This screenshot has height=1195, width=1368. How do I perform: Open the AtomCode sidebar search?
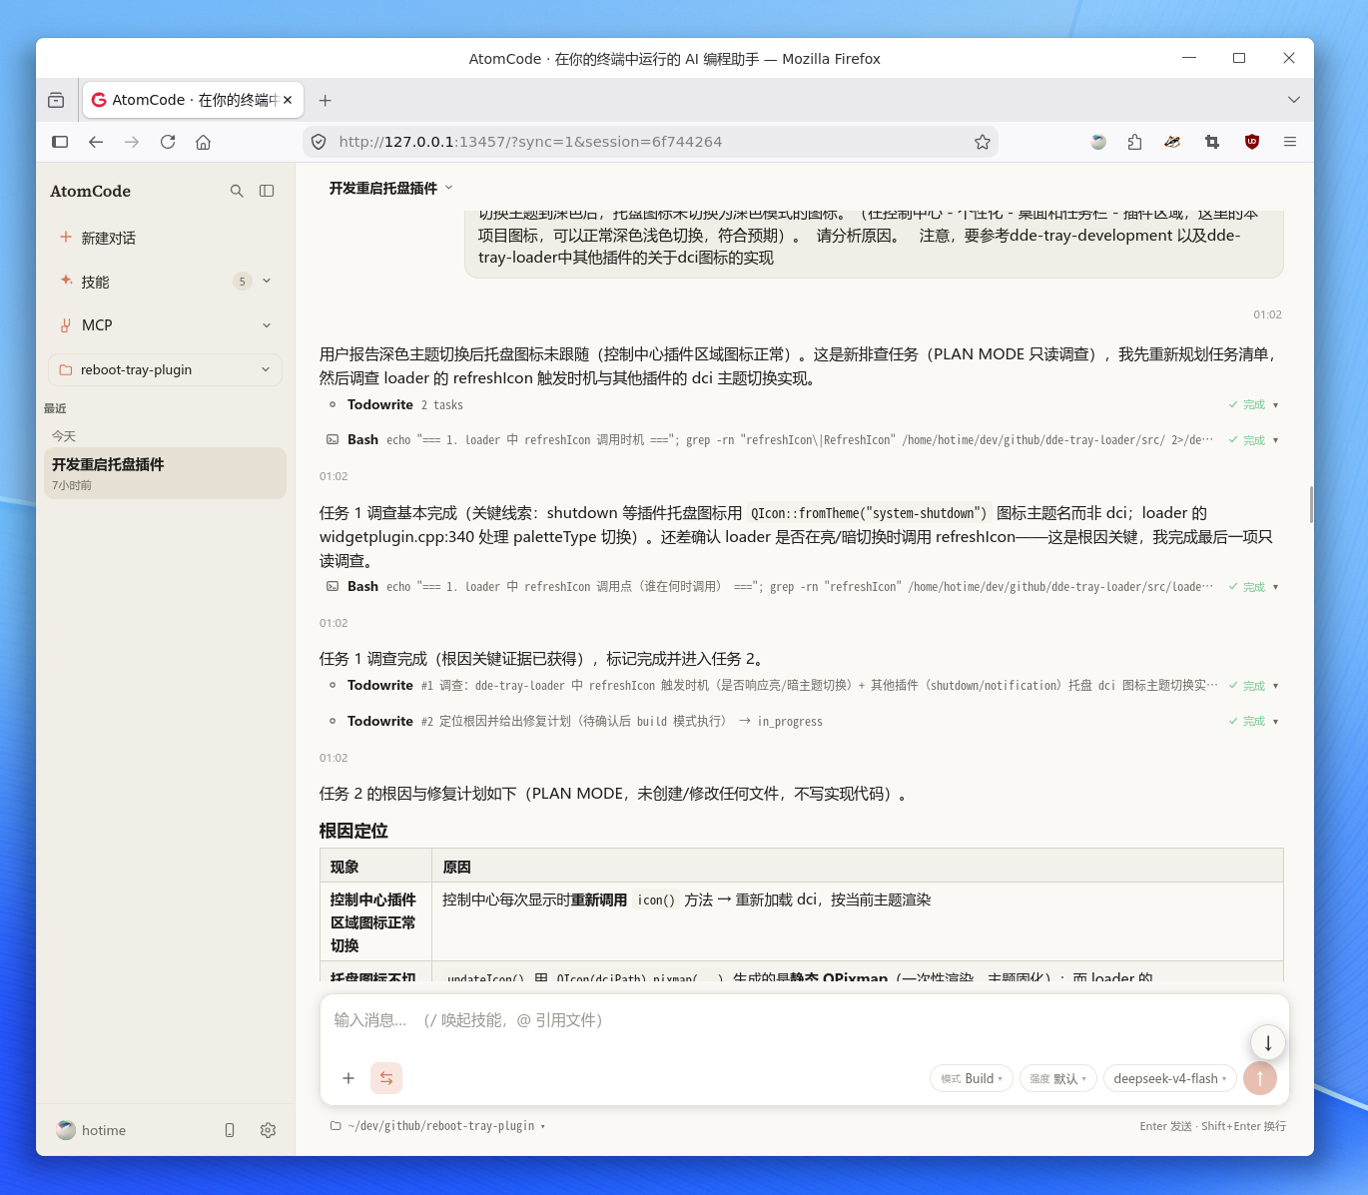[x=237, y=191]
